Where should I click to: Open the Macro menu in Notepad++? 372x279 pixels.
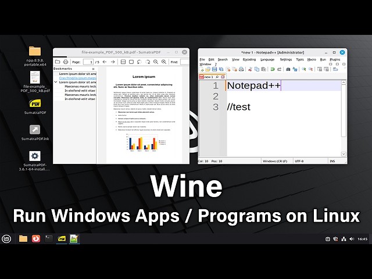312,59
